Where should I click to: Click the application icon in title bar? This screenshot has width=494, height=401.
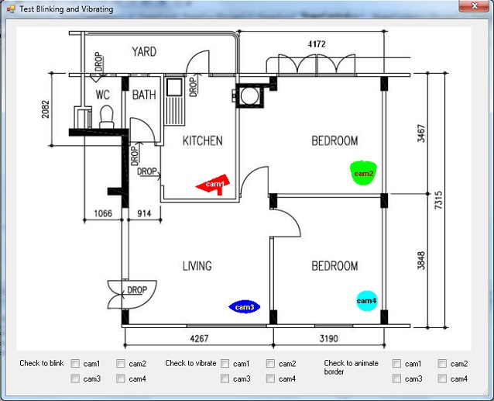(11, 9)
